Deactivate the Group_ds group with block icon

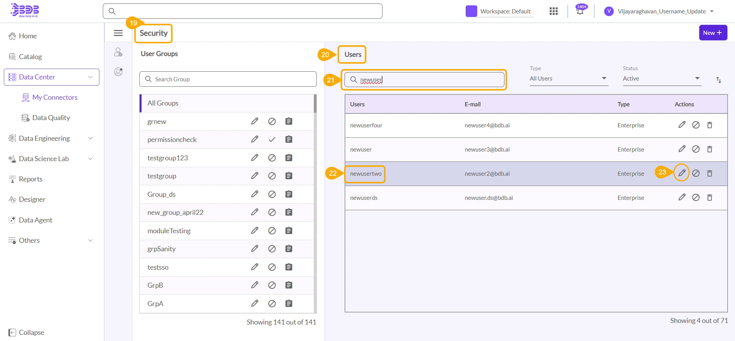click(272, 194)
